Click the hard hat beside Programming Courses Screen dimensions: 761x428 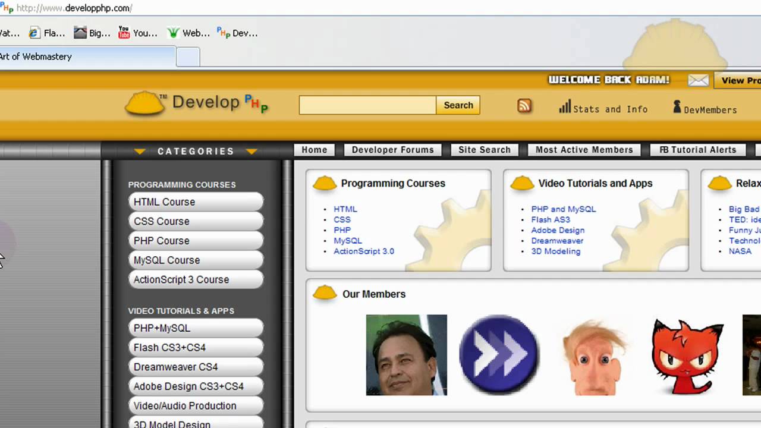pyautogui.click(x=325, y=183)
